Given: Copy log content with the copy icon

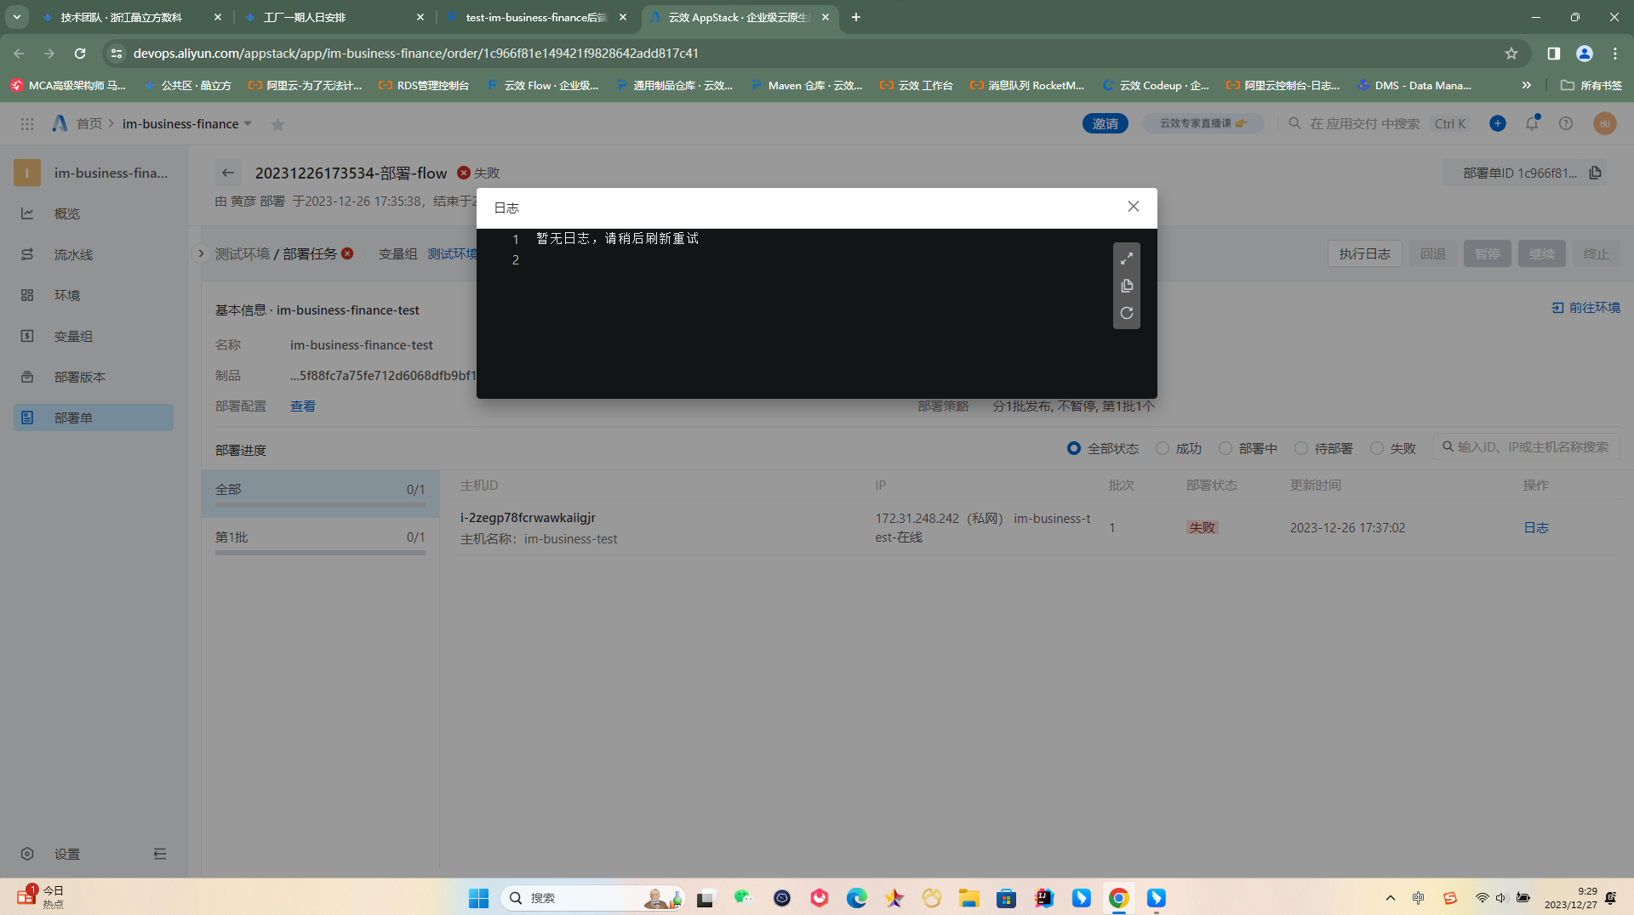Looking at the screenshot, I should (1127, 286).
